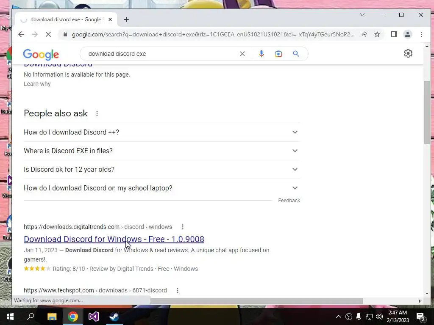Open Google quick settings gear
Viewport: 434px width, 325px height.
point(408,53)
